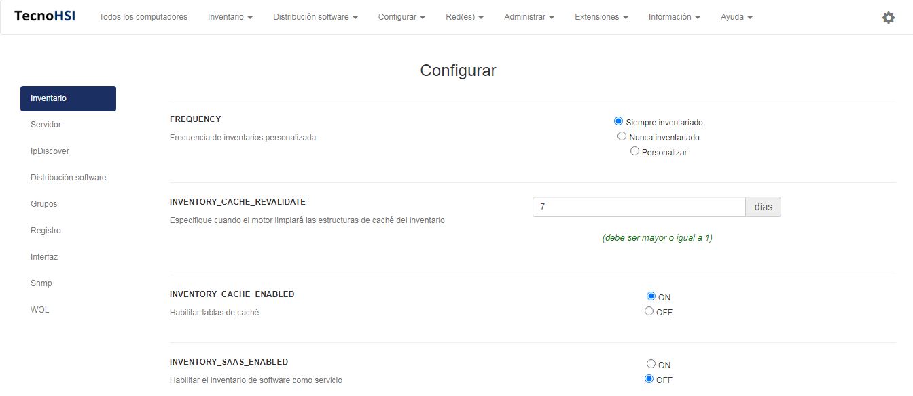Click the TecnoHSI logo
Viewport: 913px width, 396px height.
click(45, 16)
